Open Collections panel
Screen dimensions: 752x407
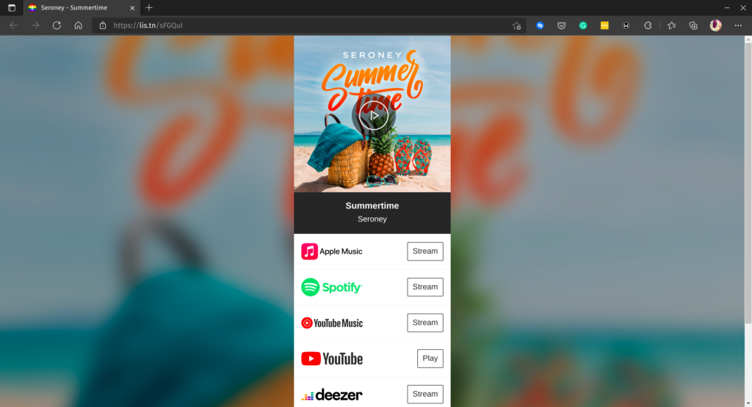click(693, 26)
